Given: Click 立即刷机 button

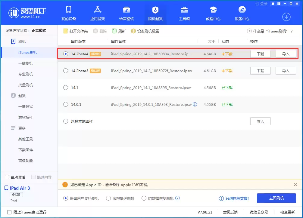Looking at the screenshot, I should [x=276, y=198].
